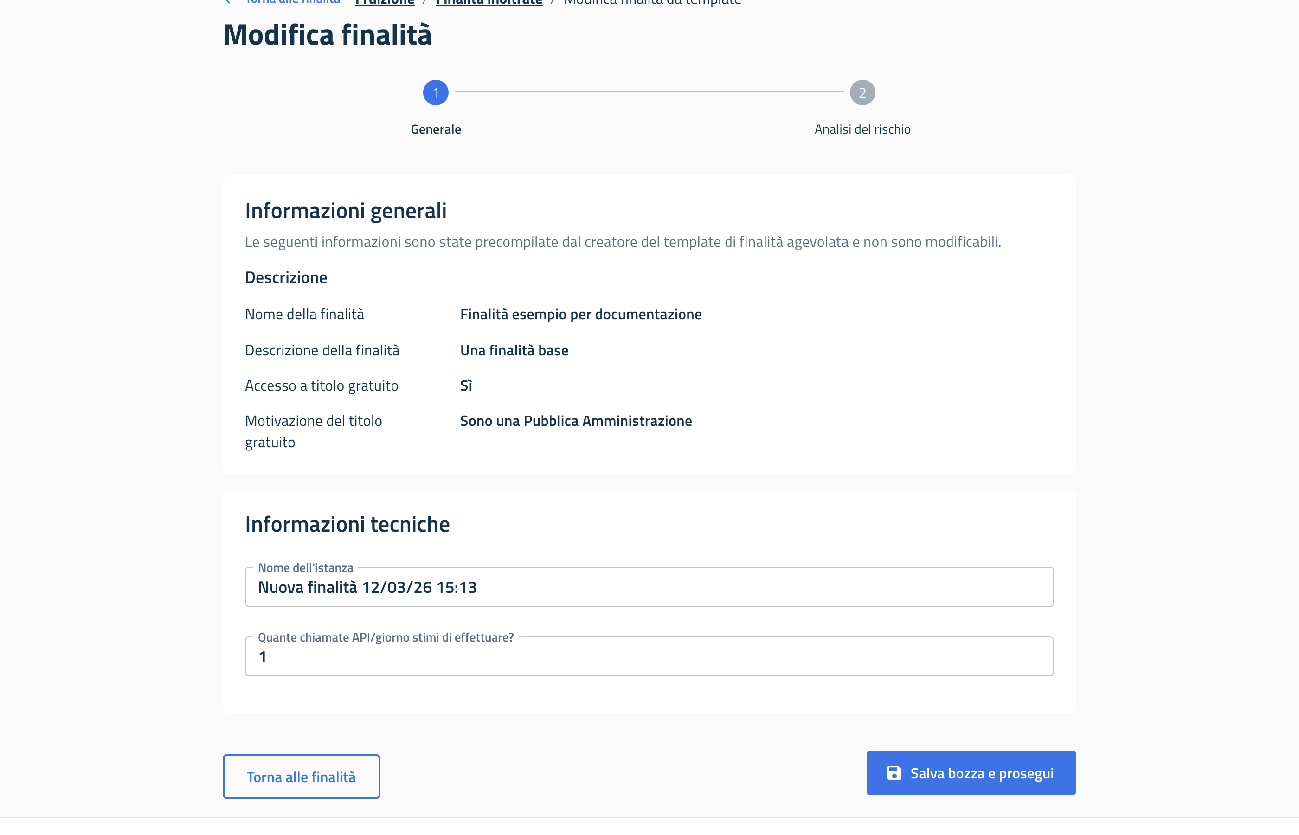Click the Informazioni tecniche section heading

347,524
